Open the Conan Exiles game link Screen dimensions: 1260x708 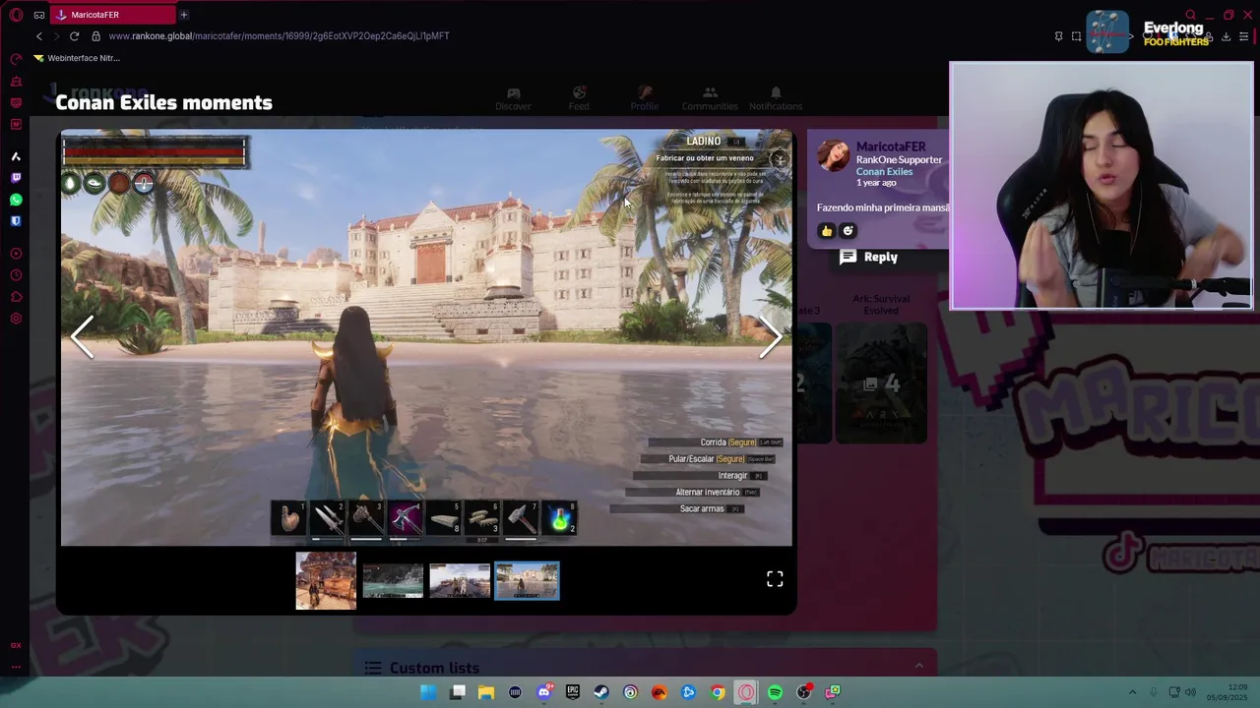pyautogui.click(x=884, y=171)
